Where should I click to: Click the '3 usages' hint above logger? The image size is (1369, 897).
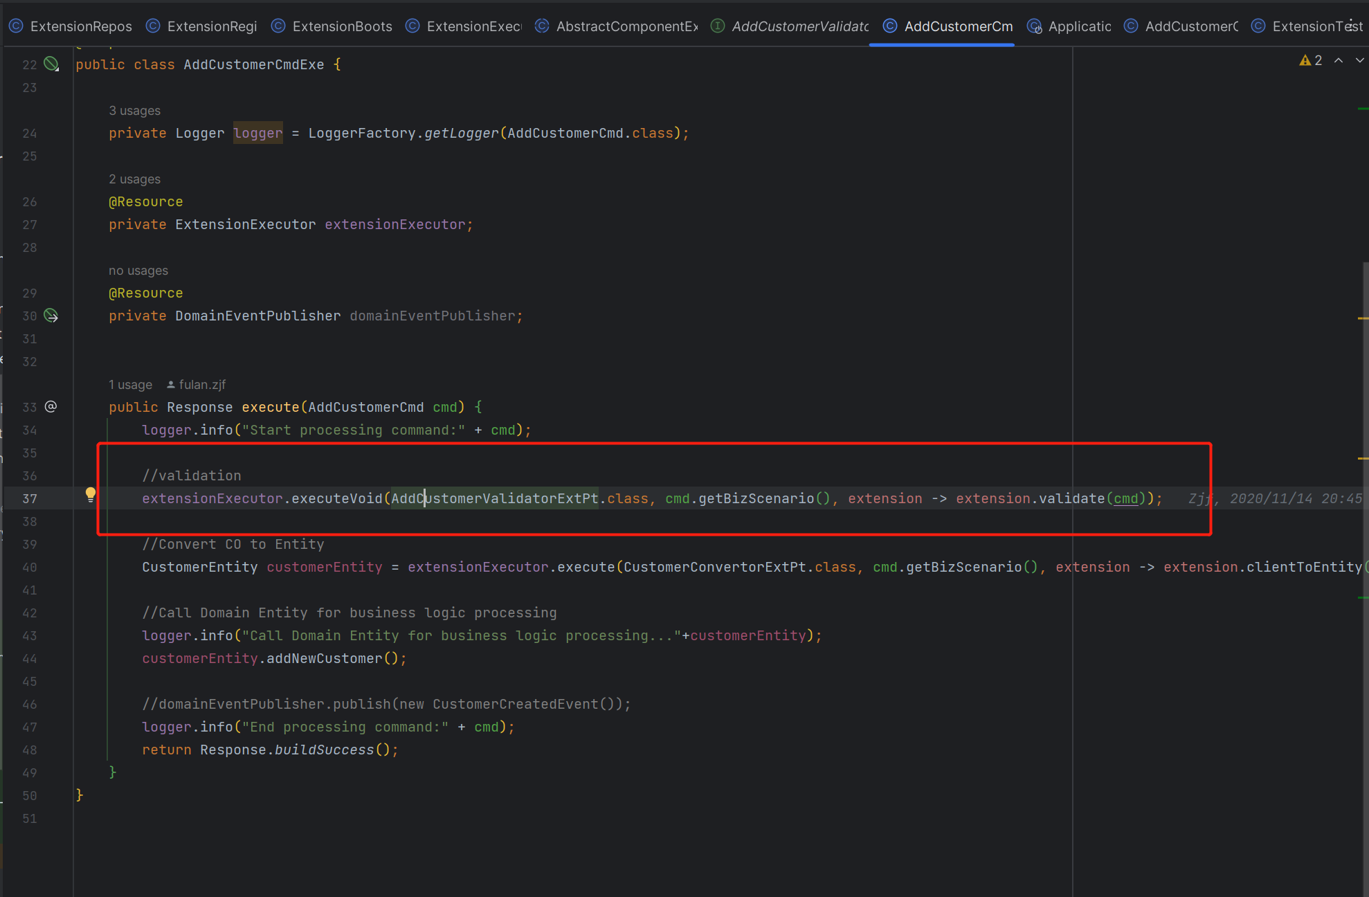point(134,111)
